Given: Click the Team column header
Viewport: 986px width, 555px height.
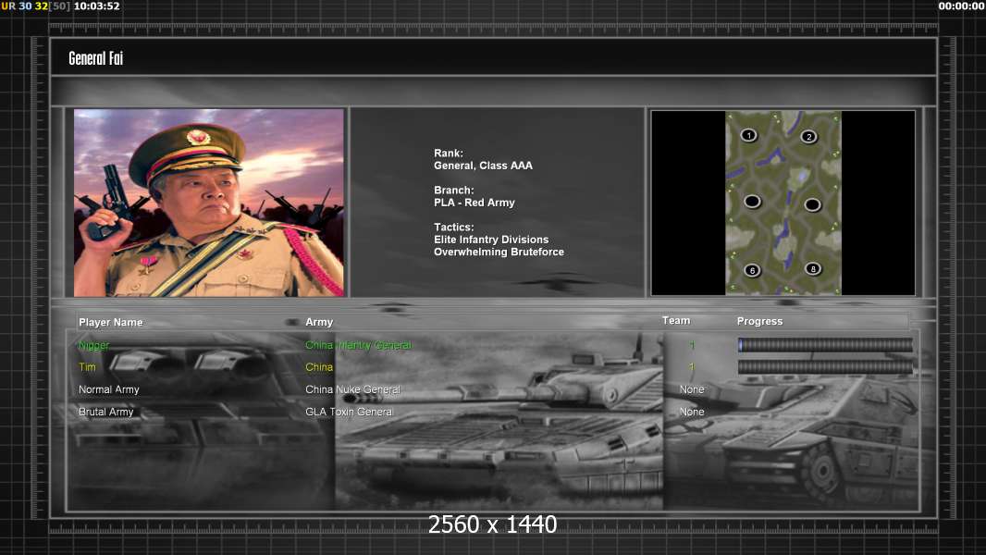Looking at the screenshot, I should (x=676, y=320).
